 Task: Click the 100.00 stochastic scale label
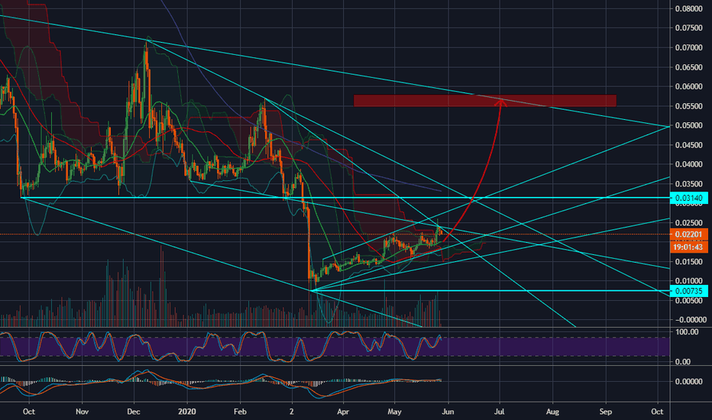click(687, 332)
